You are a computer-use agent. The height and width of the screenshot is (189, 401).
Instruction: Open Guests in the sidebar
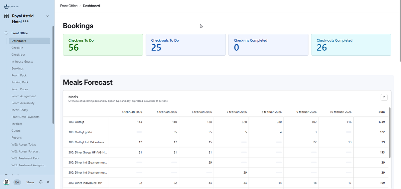(x=16, y=131)
